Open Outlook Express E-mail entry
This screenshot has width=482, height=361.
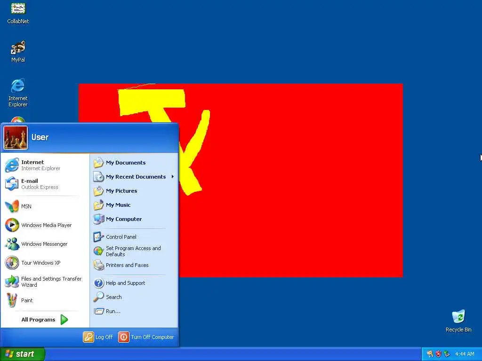(45, 184)
